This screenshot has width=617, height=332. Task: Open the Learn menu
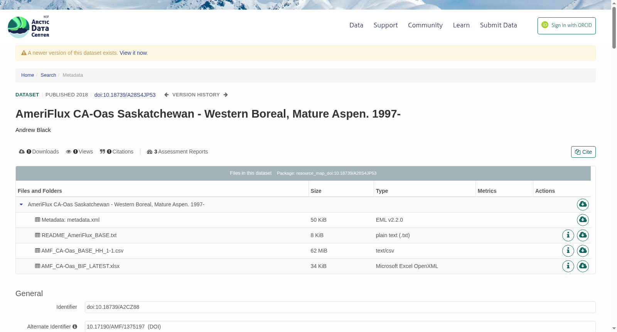461,25
